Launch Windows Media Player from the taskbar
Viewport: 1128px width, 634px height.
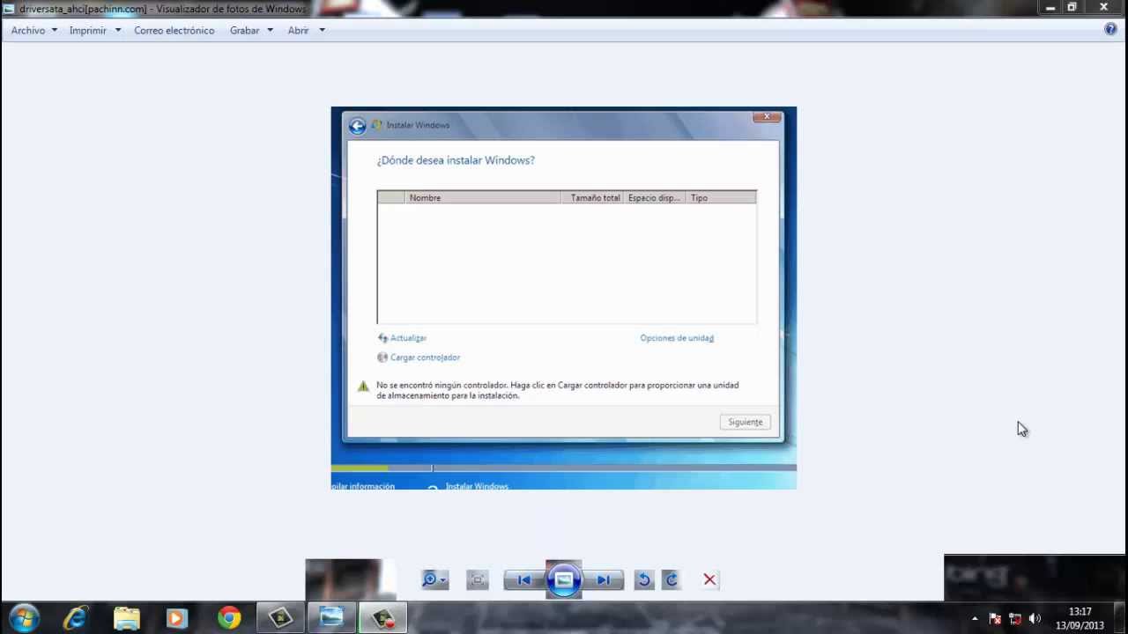pyautogui.click(x=177, y=618)
